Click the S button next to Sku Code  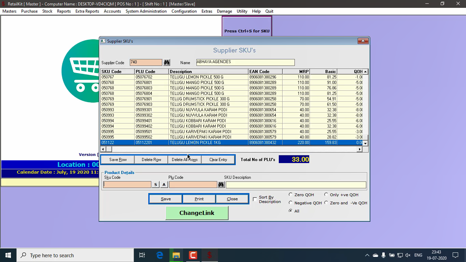click(155, 185)
